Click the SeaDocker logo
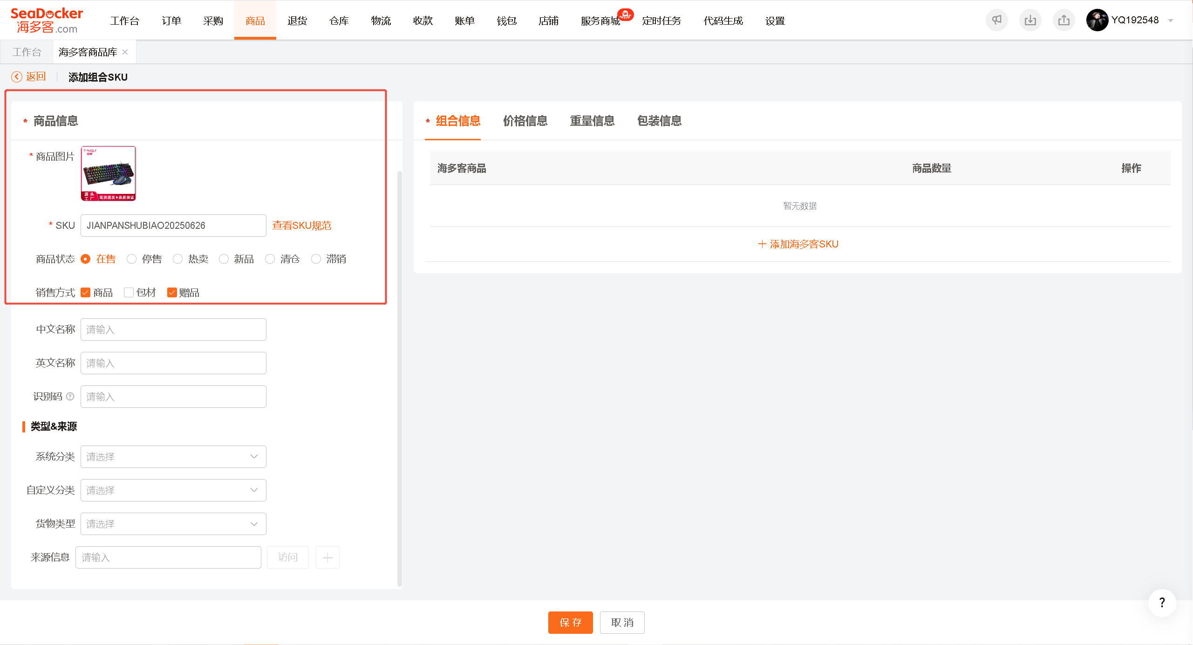 pyautogui.click(x=47, y=21)
